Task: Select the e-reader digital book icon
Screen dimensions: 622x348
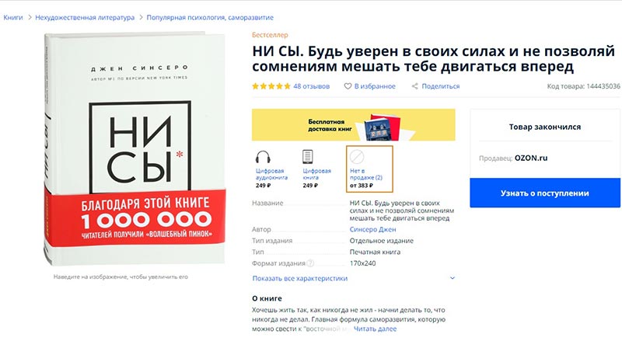Action: coord(307,157)
